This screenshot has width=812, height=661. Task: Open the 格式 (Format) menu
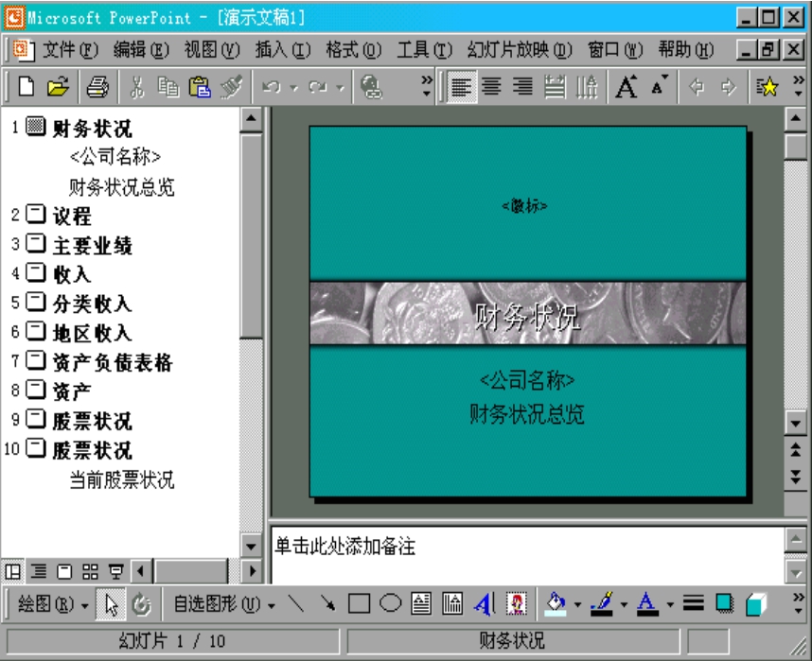click(x=354, y=50)
